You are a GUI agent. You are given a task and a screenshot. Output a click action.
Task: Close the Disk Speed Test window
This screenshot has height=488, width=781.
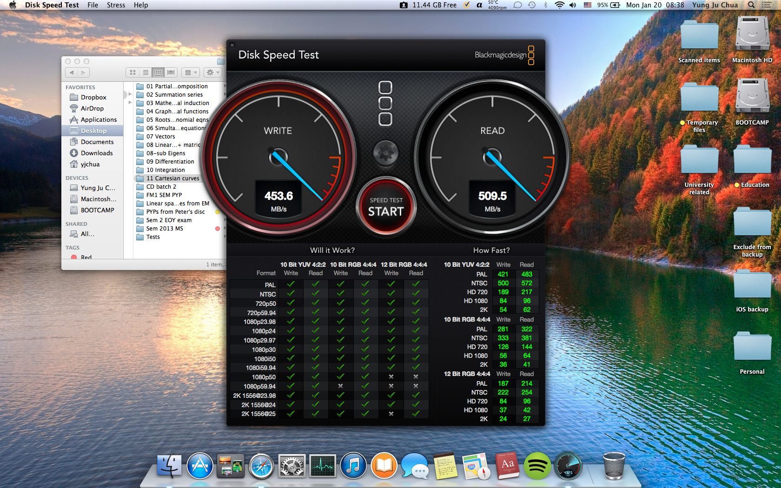click(x=232, y=45)
